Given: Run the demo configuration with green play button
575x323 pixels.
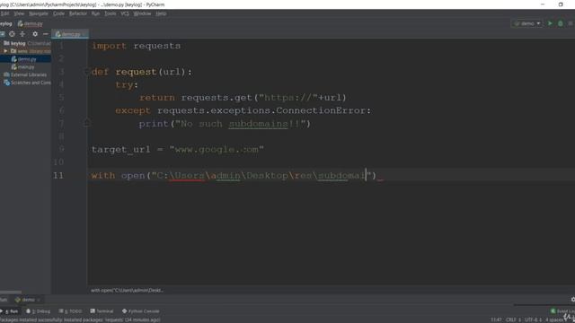Looking at the screenshot, I should pyautogui.click(x=550, y=23).
